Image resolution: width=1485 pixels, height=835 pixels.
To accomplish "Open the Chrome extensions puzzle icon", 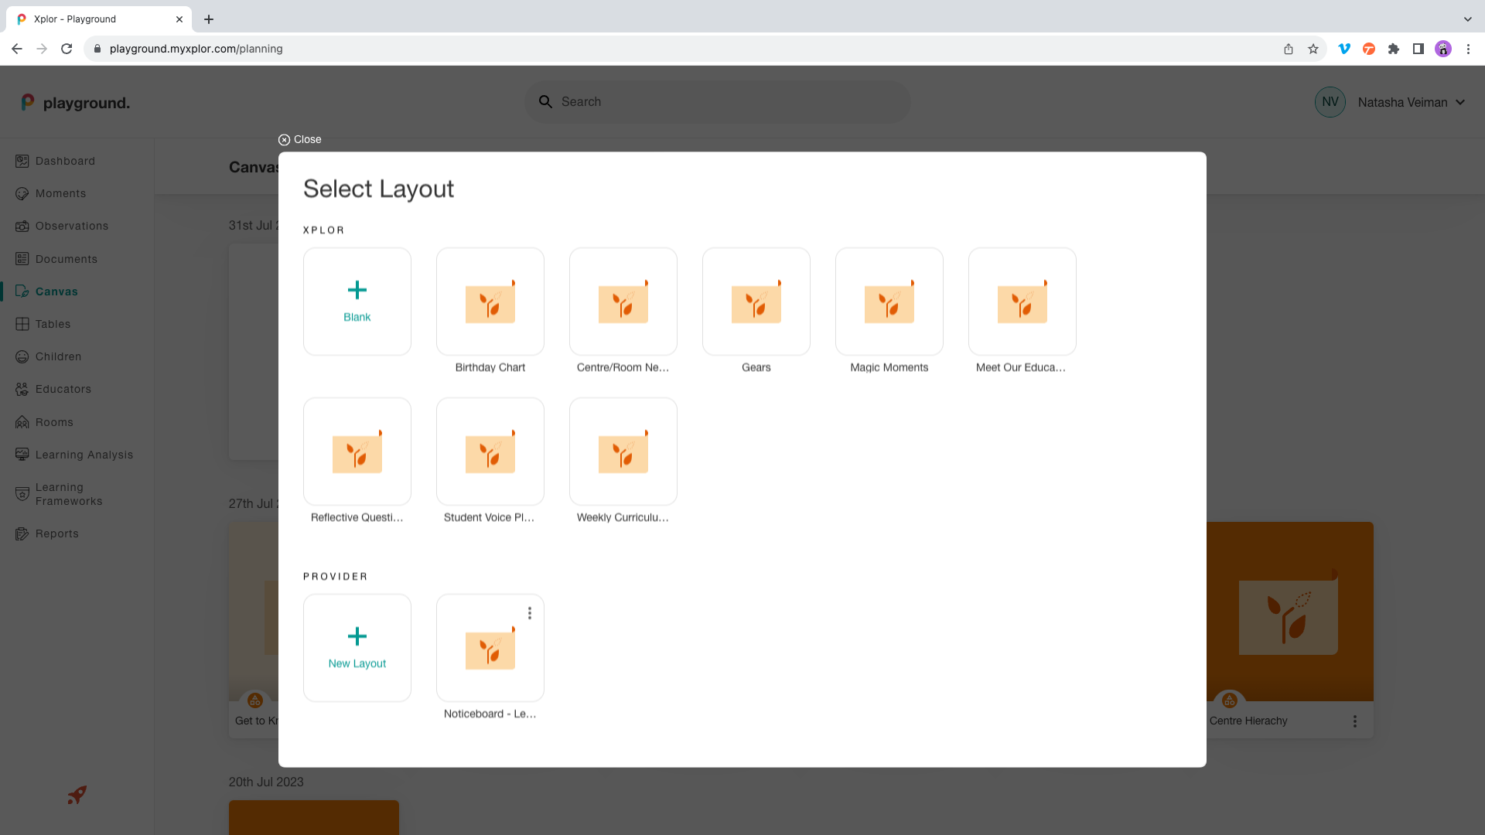I will pos(1394,49).
